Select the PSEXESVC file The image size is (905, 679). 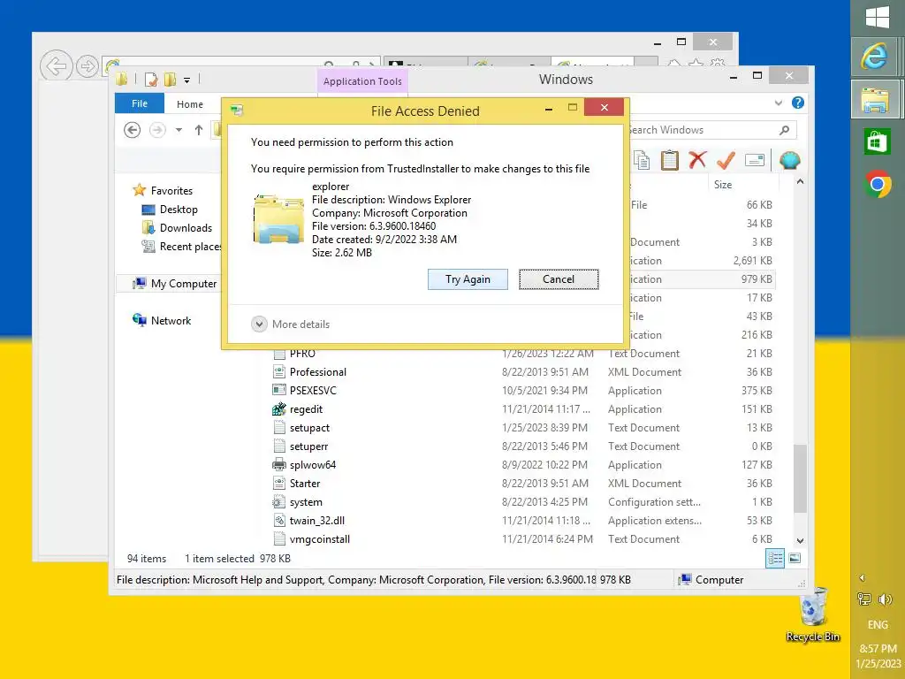313,391
